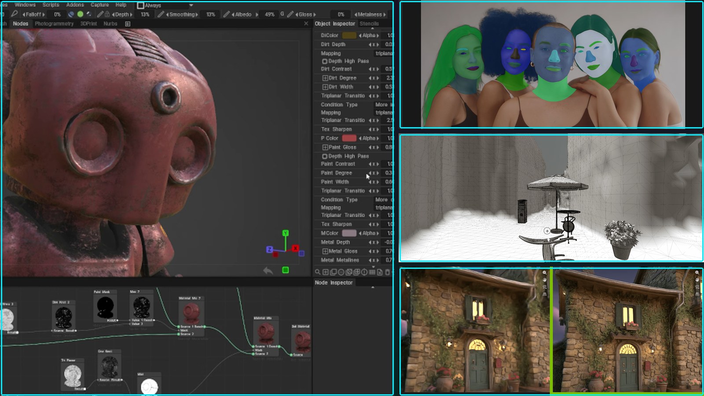Click the Falloff parameter button
This screenshot has height=396, width=704.
pos(33,15)
